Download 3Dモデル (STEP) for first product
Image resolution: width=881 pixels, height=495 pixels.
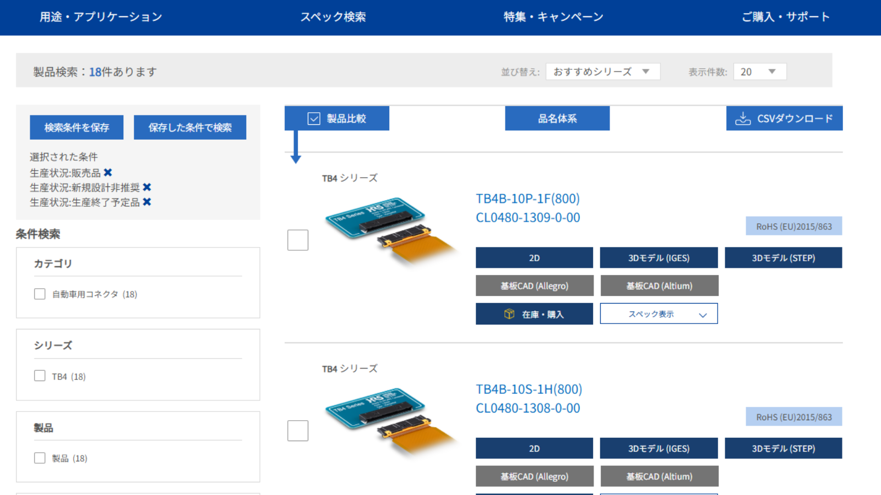point(783,258)
